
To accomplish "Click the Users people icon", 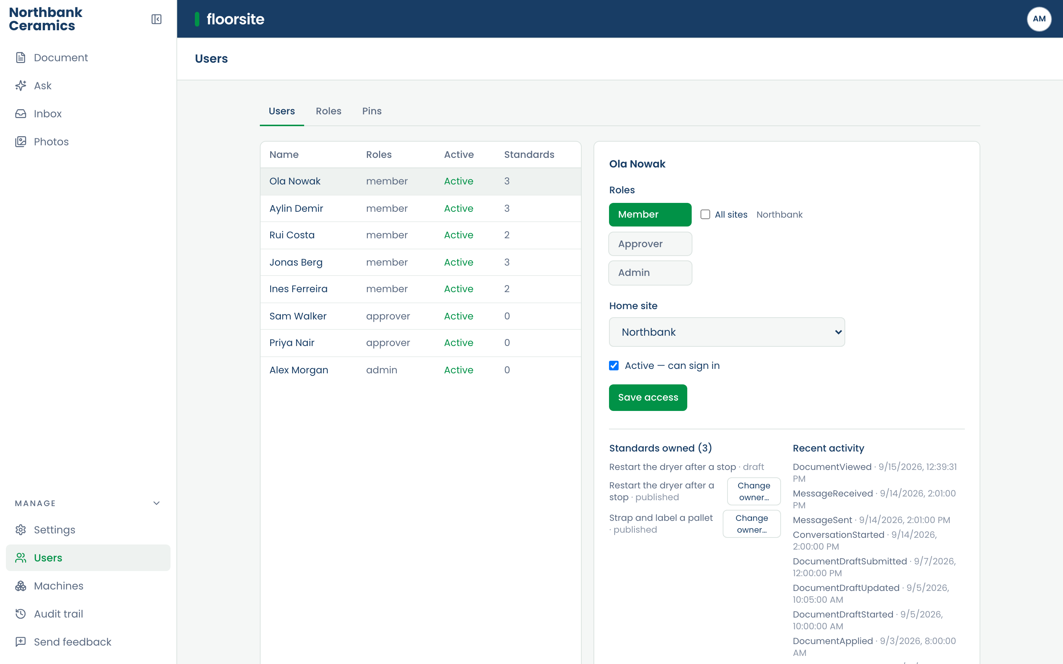I will pyautogui.click(x=21, y=558).
